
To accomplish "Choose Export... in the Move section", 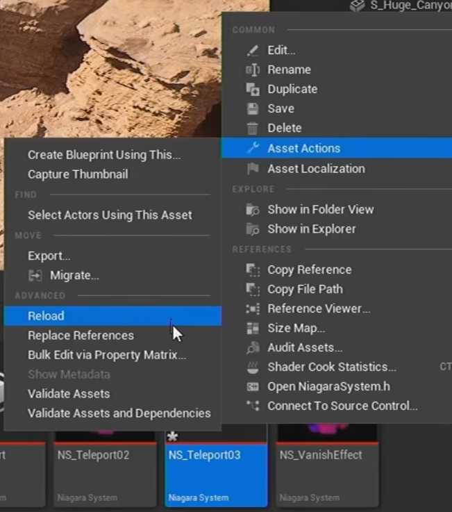I will click(112, 256).
